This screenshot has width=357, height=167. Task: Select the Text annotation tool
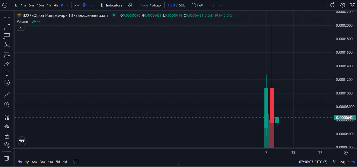(7, 73)
